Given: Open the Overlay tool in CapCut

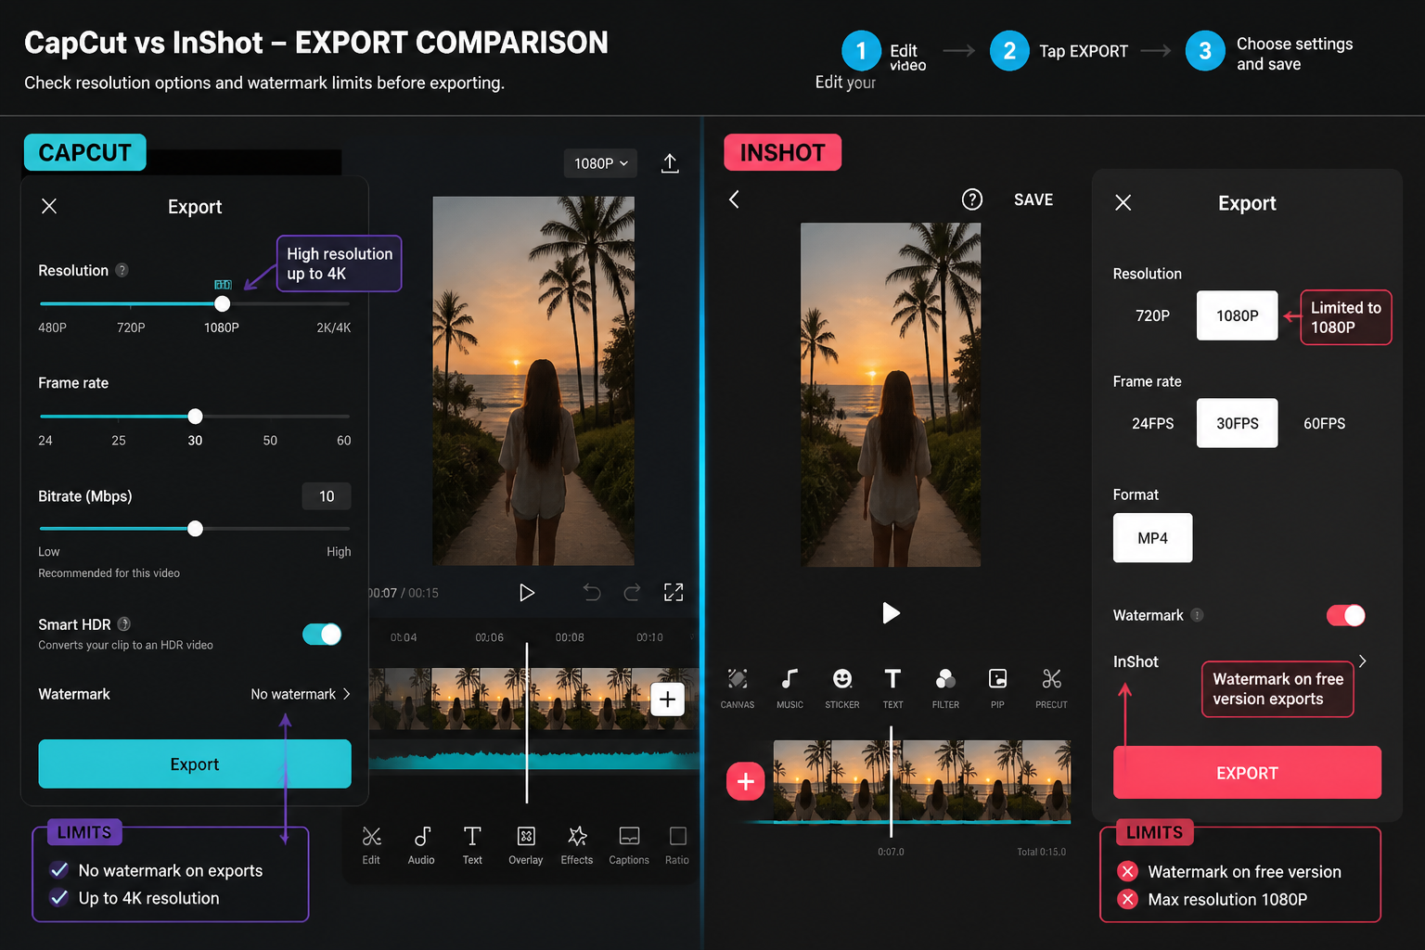Looking at the screenshot, I should pos(525,844).
